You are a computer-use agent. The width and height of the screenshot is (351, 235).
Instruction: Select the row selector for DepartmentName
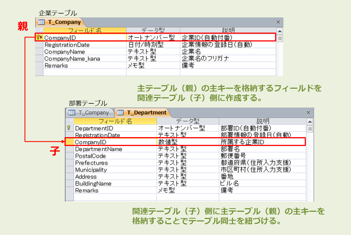pos(69,149)
